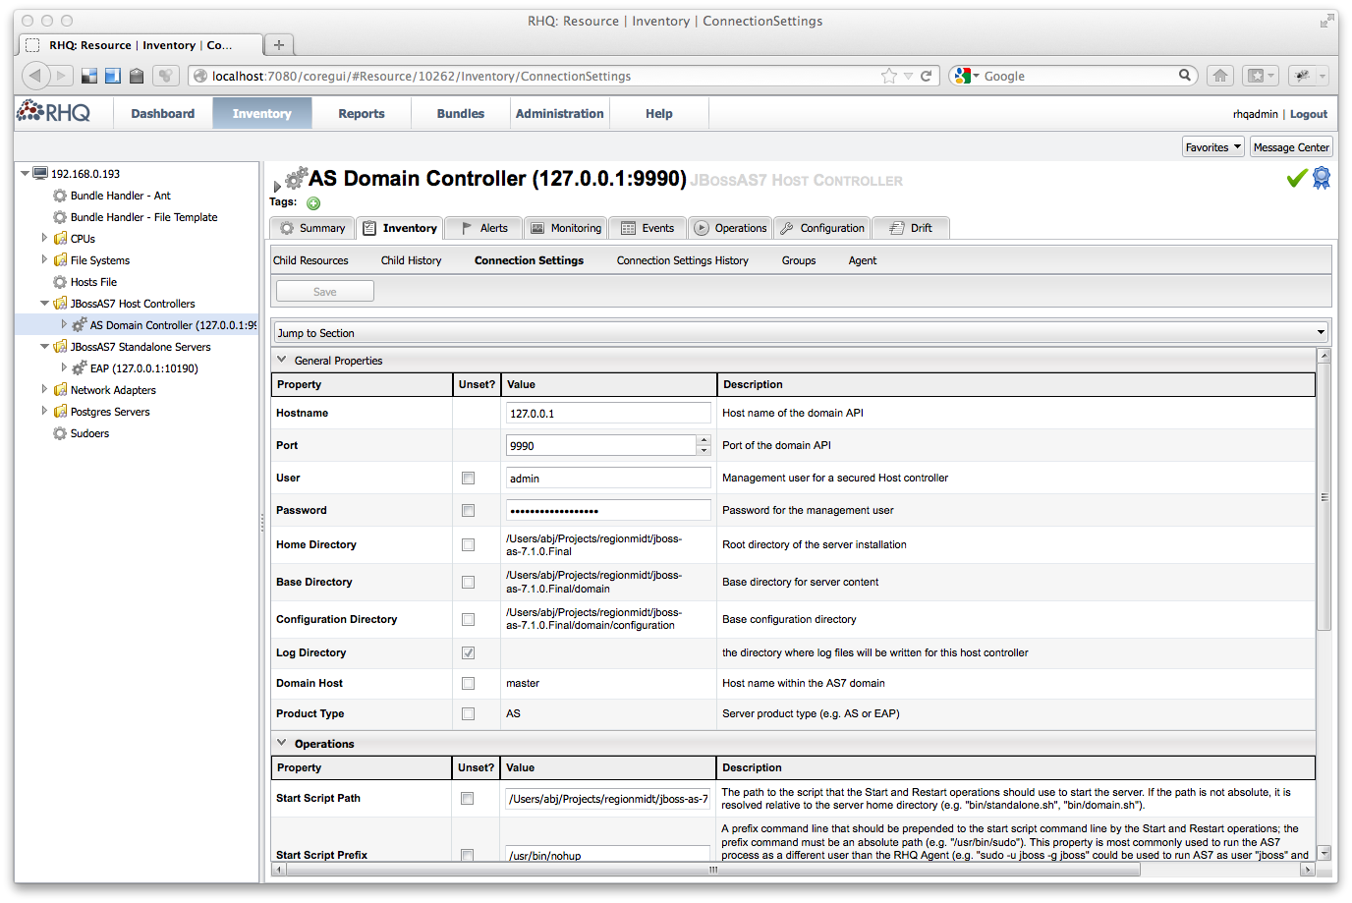
Task: Open the Drift tab
Action: (911, 228)
